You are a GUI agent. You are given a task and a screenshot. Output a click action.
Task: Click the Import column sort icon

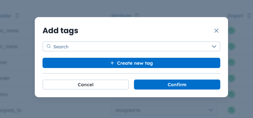pos(249,16)
